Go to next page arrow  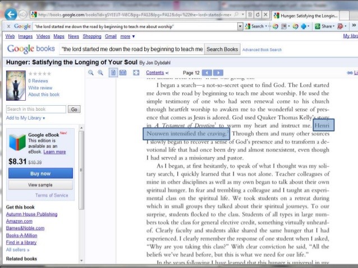(218, 73)
